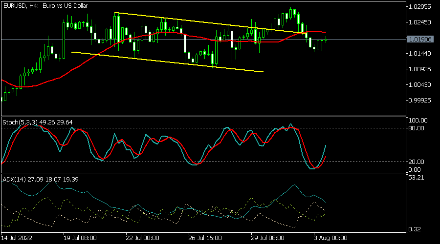Screen dimensions: 440x244
Task: Click the 1.00935 price axis label
Action: (420, 69)
